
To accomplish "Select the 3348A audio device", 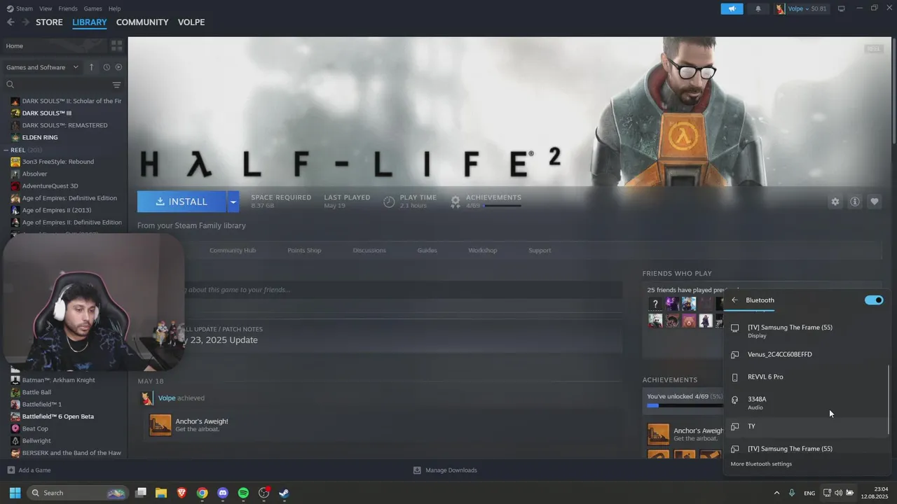I will point(806,402).
